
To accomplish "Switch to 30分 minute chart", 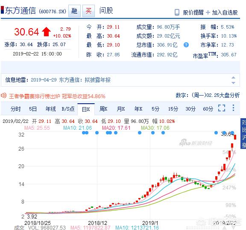I will click(190, 109).
